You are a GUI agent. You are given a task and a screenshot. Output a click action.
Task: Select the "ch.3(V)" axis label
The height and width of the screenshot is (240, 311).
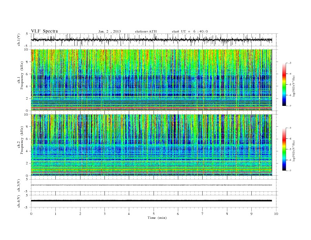tap(18, 185)
